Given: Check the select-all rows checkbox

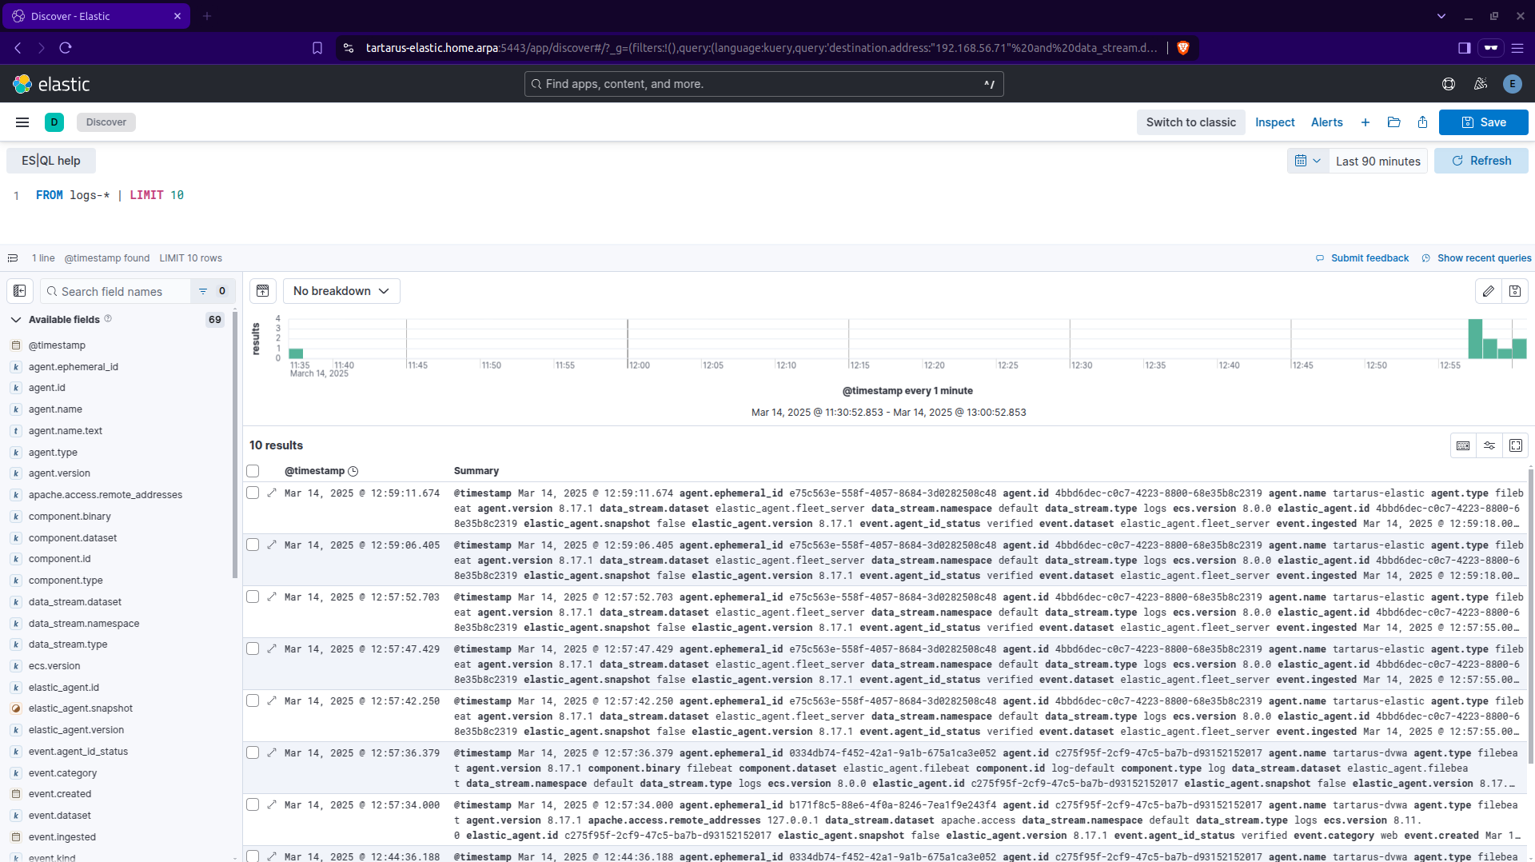Looking at the screenshot, I should click(x=253, y=471).
